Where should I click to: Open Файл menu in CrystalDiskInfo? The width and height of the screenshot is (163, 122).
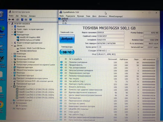coord(62,16)
